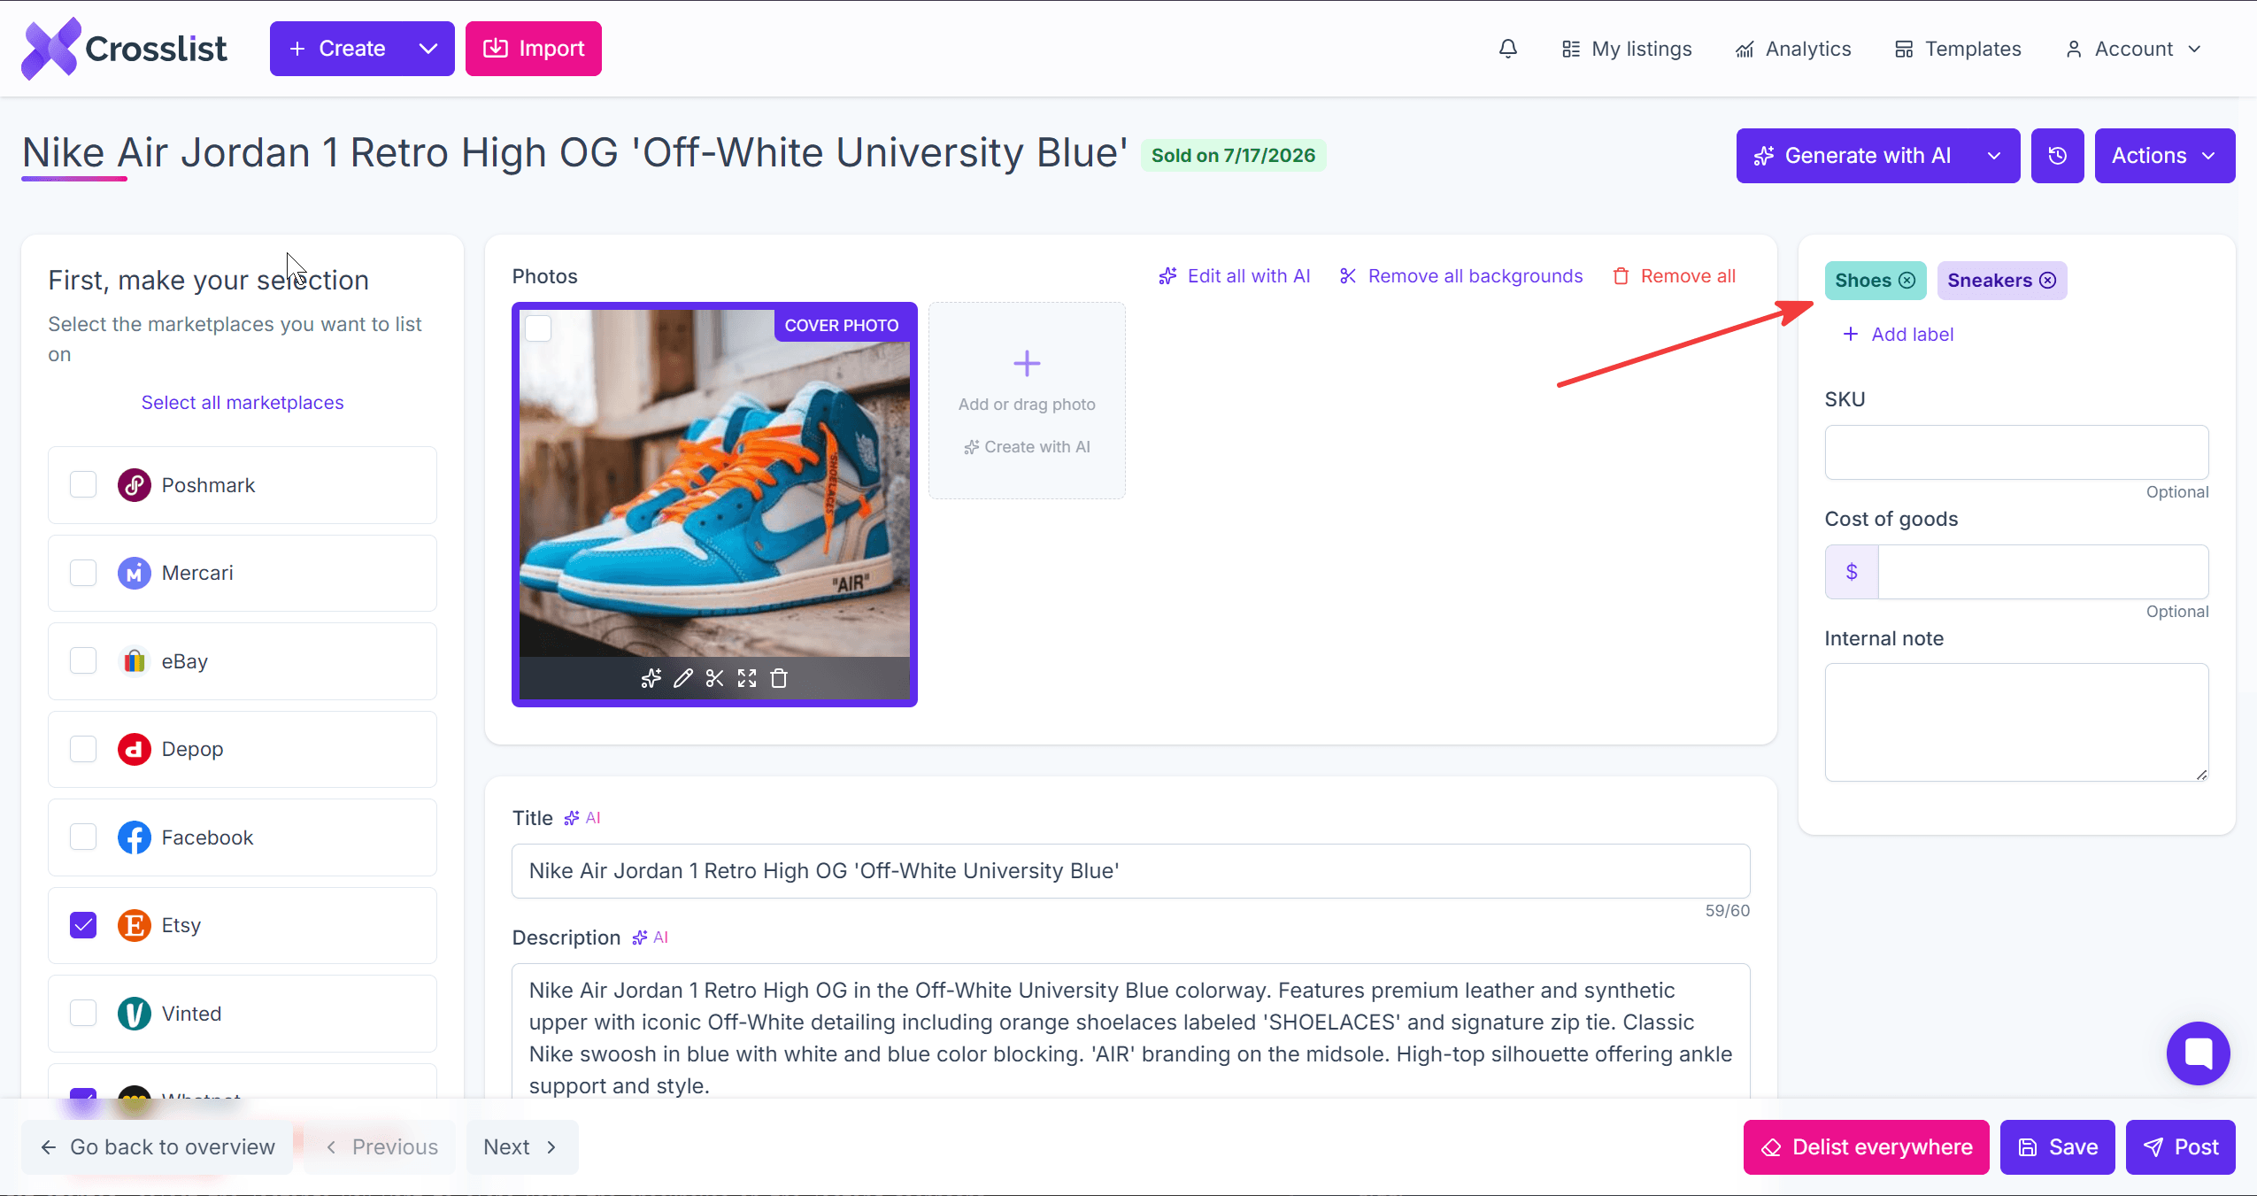Screen dimensions: 2257x1196
Task: Uncheck the Etsy marketplace checkbox
Action: coord(83,926)
